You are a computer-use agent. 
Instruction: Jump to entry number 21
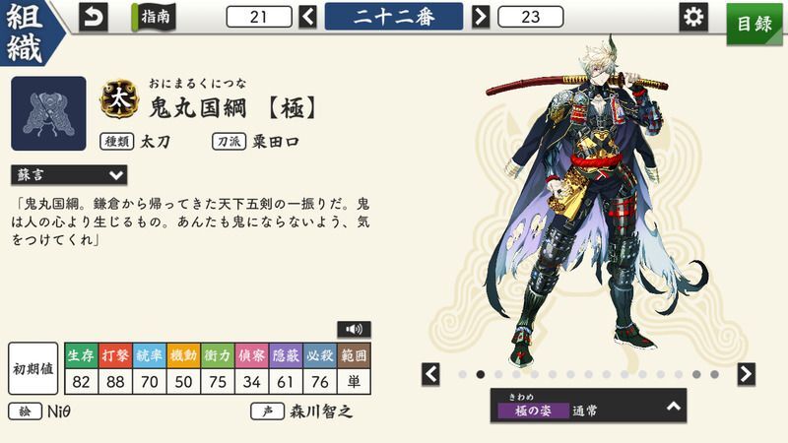click(x=259, y=17)
